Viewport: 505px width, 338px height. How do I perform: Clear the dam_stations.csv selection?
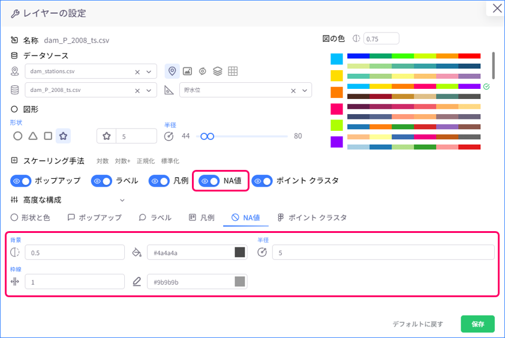137,72
